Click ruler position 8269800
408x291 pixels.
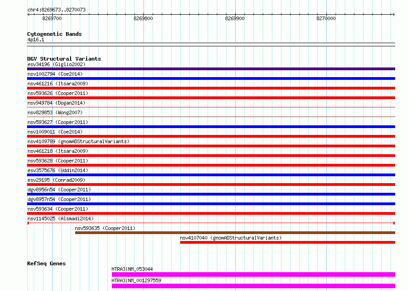point(143,18)
